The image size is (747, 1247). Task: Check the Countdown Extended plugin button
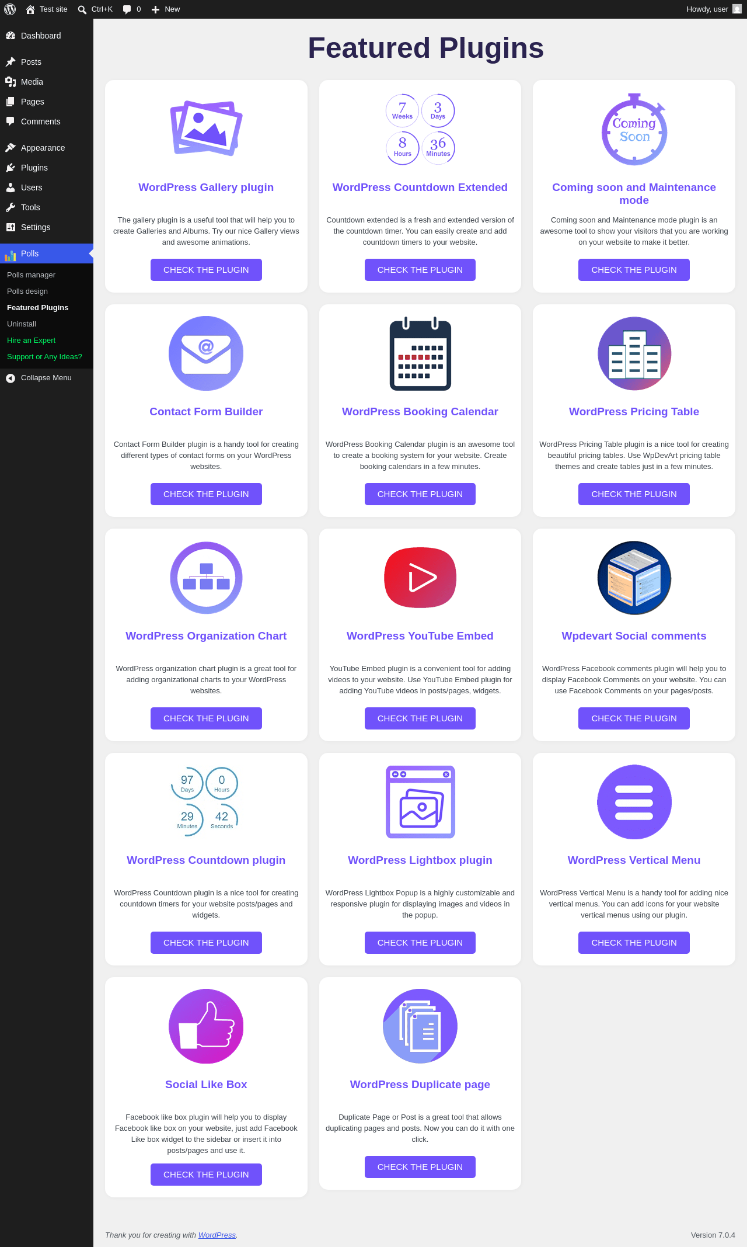click(x=420, y=270)
